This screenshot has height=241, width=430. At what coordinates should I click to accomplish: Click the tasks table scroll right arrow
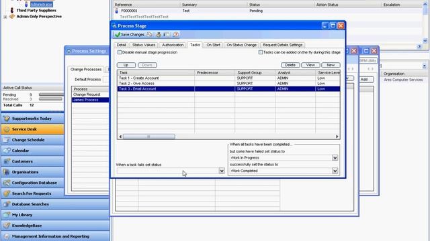[x=337, y=137]
